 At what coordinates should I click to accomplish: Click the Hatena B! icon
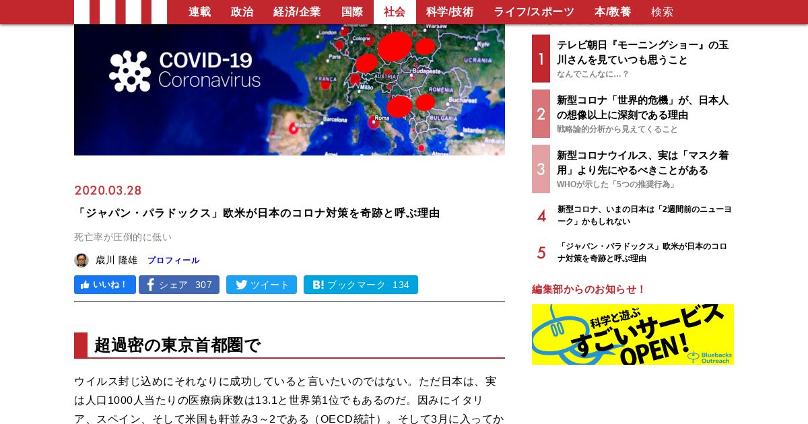tap(318, 285)
